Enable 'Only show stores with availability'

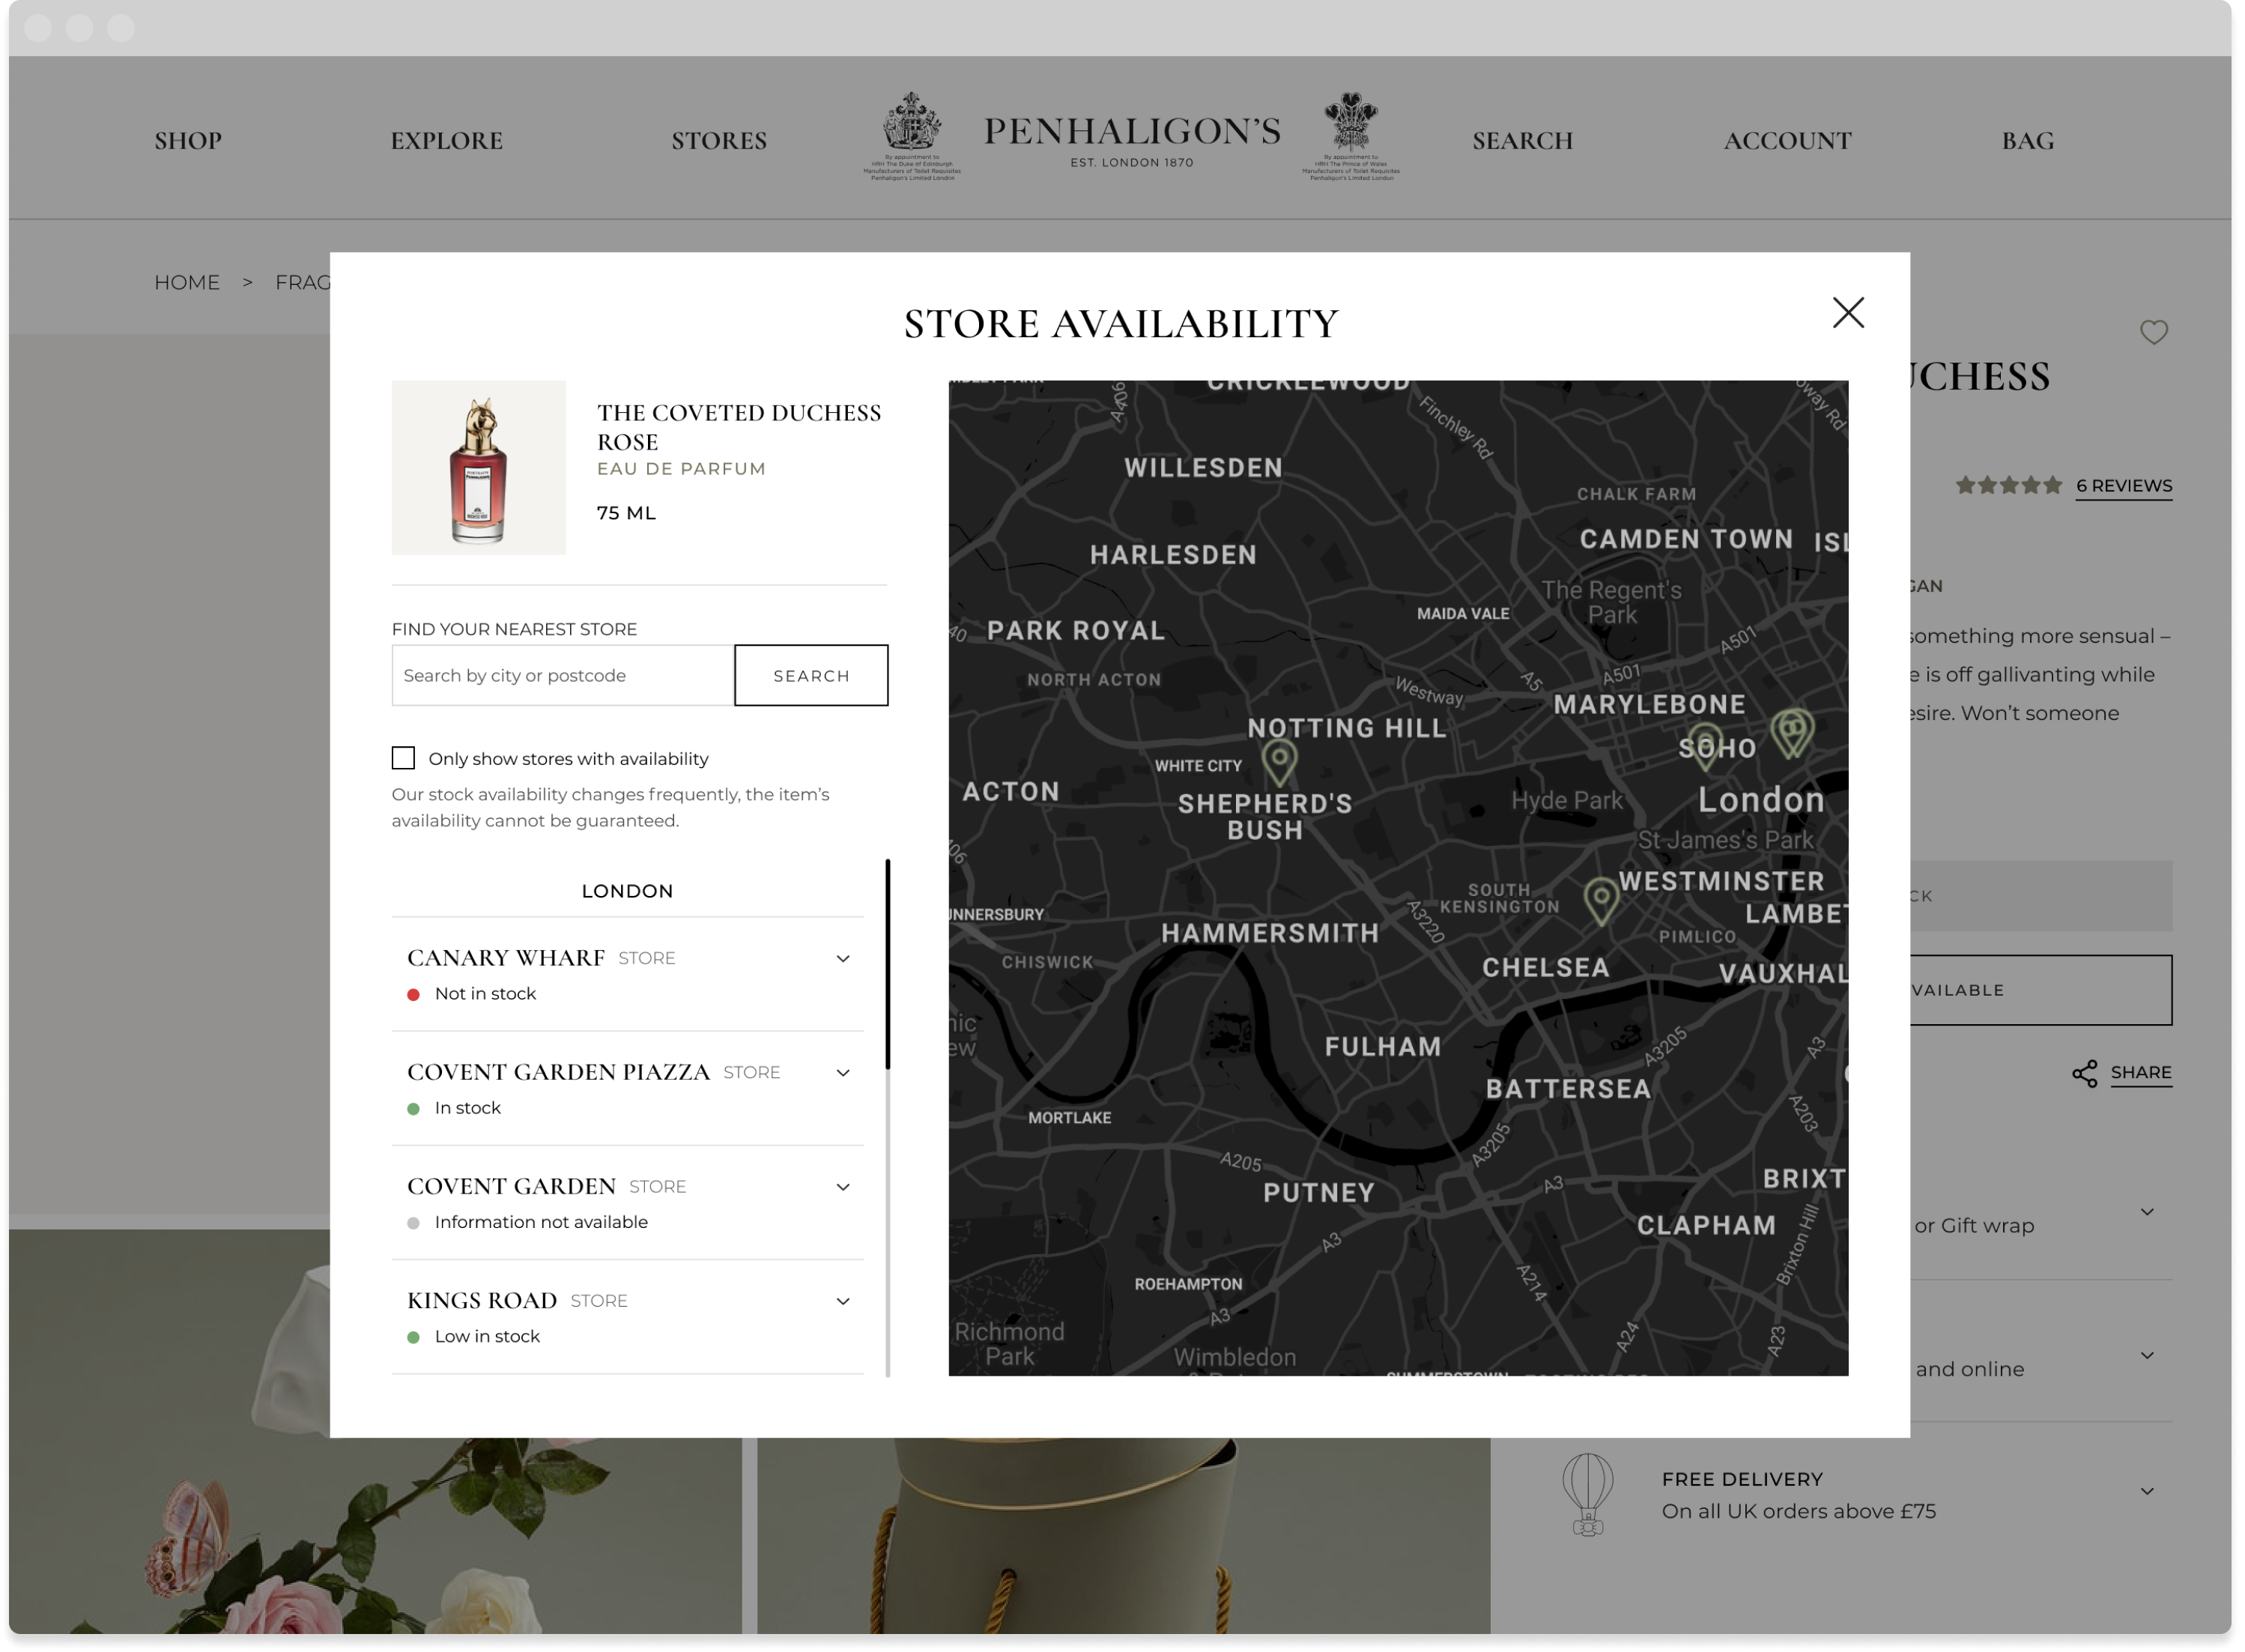coord(404,758)
